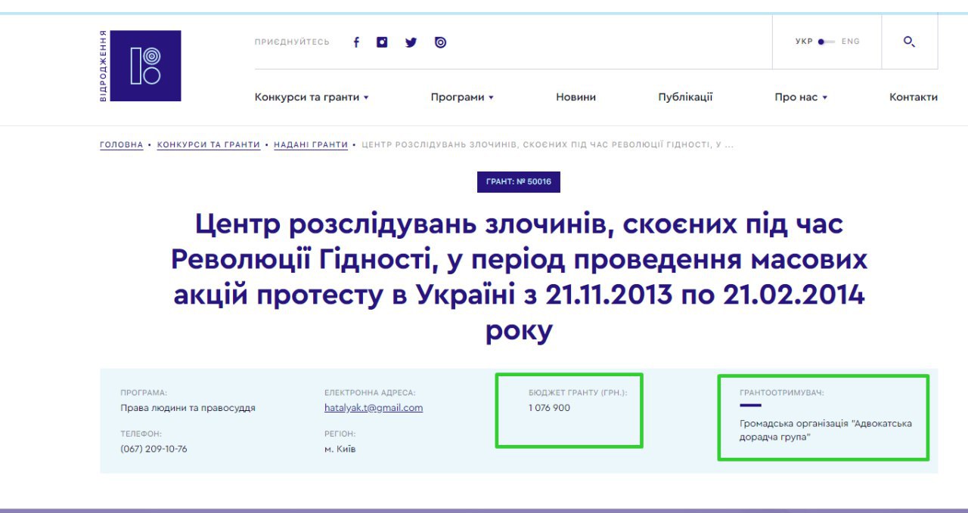The height and width of the screenshot is (513, 968).
Task: Click the grant title heading
Action: [519, 277]
